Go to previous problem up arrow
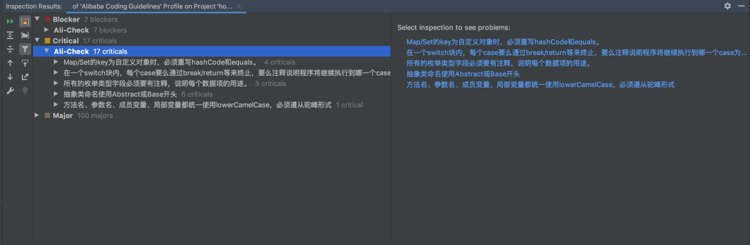Viewport: 750px width, 245px height. (x=10, y=63)
